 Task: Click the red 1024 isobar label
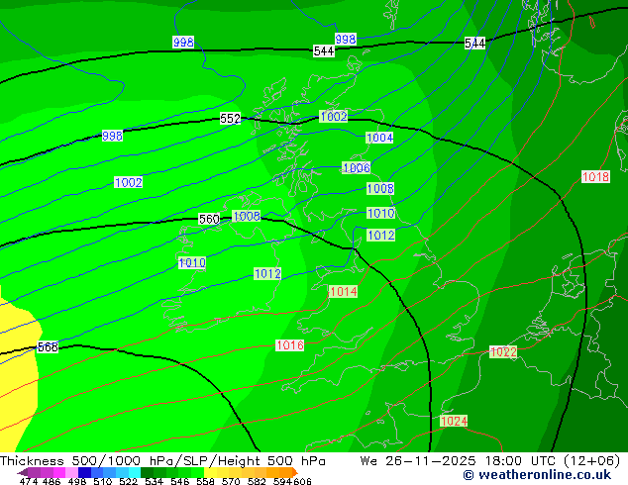tap(454, 421)
